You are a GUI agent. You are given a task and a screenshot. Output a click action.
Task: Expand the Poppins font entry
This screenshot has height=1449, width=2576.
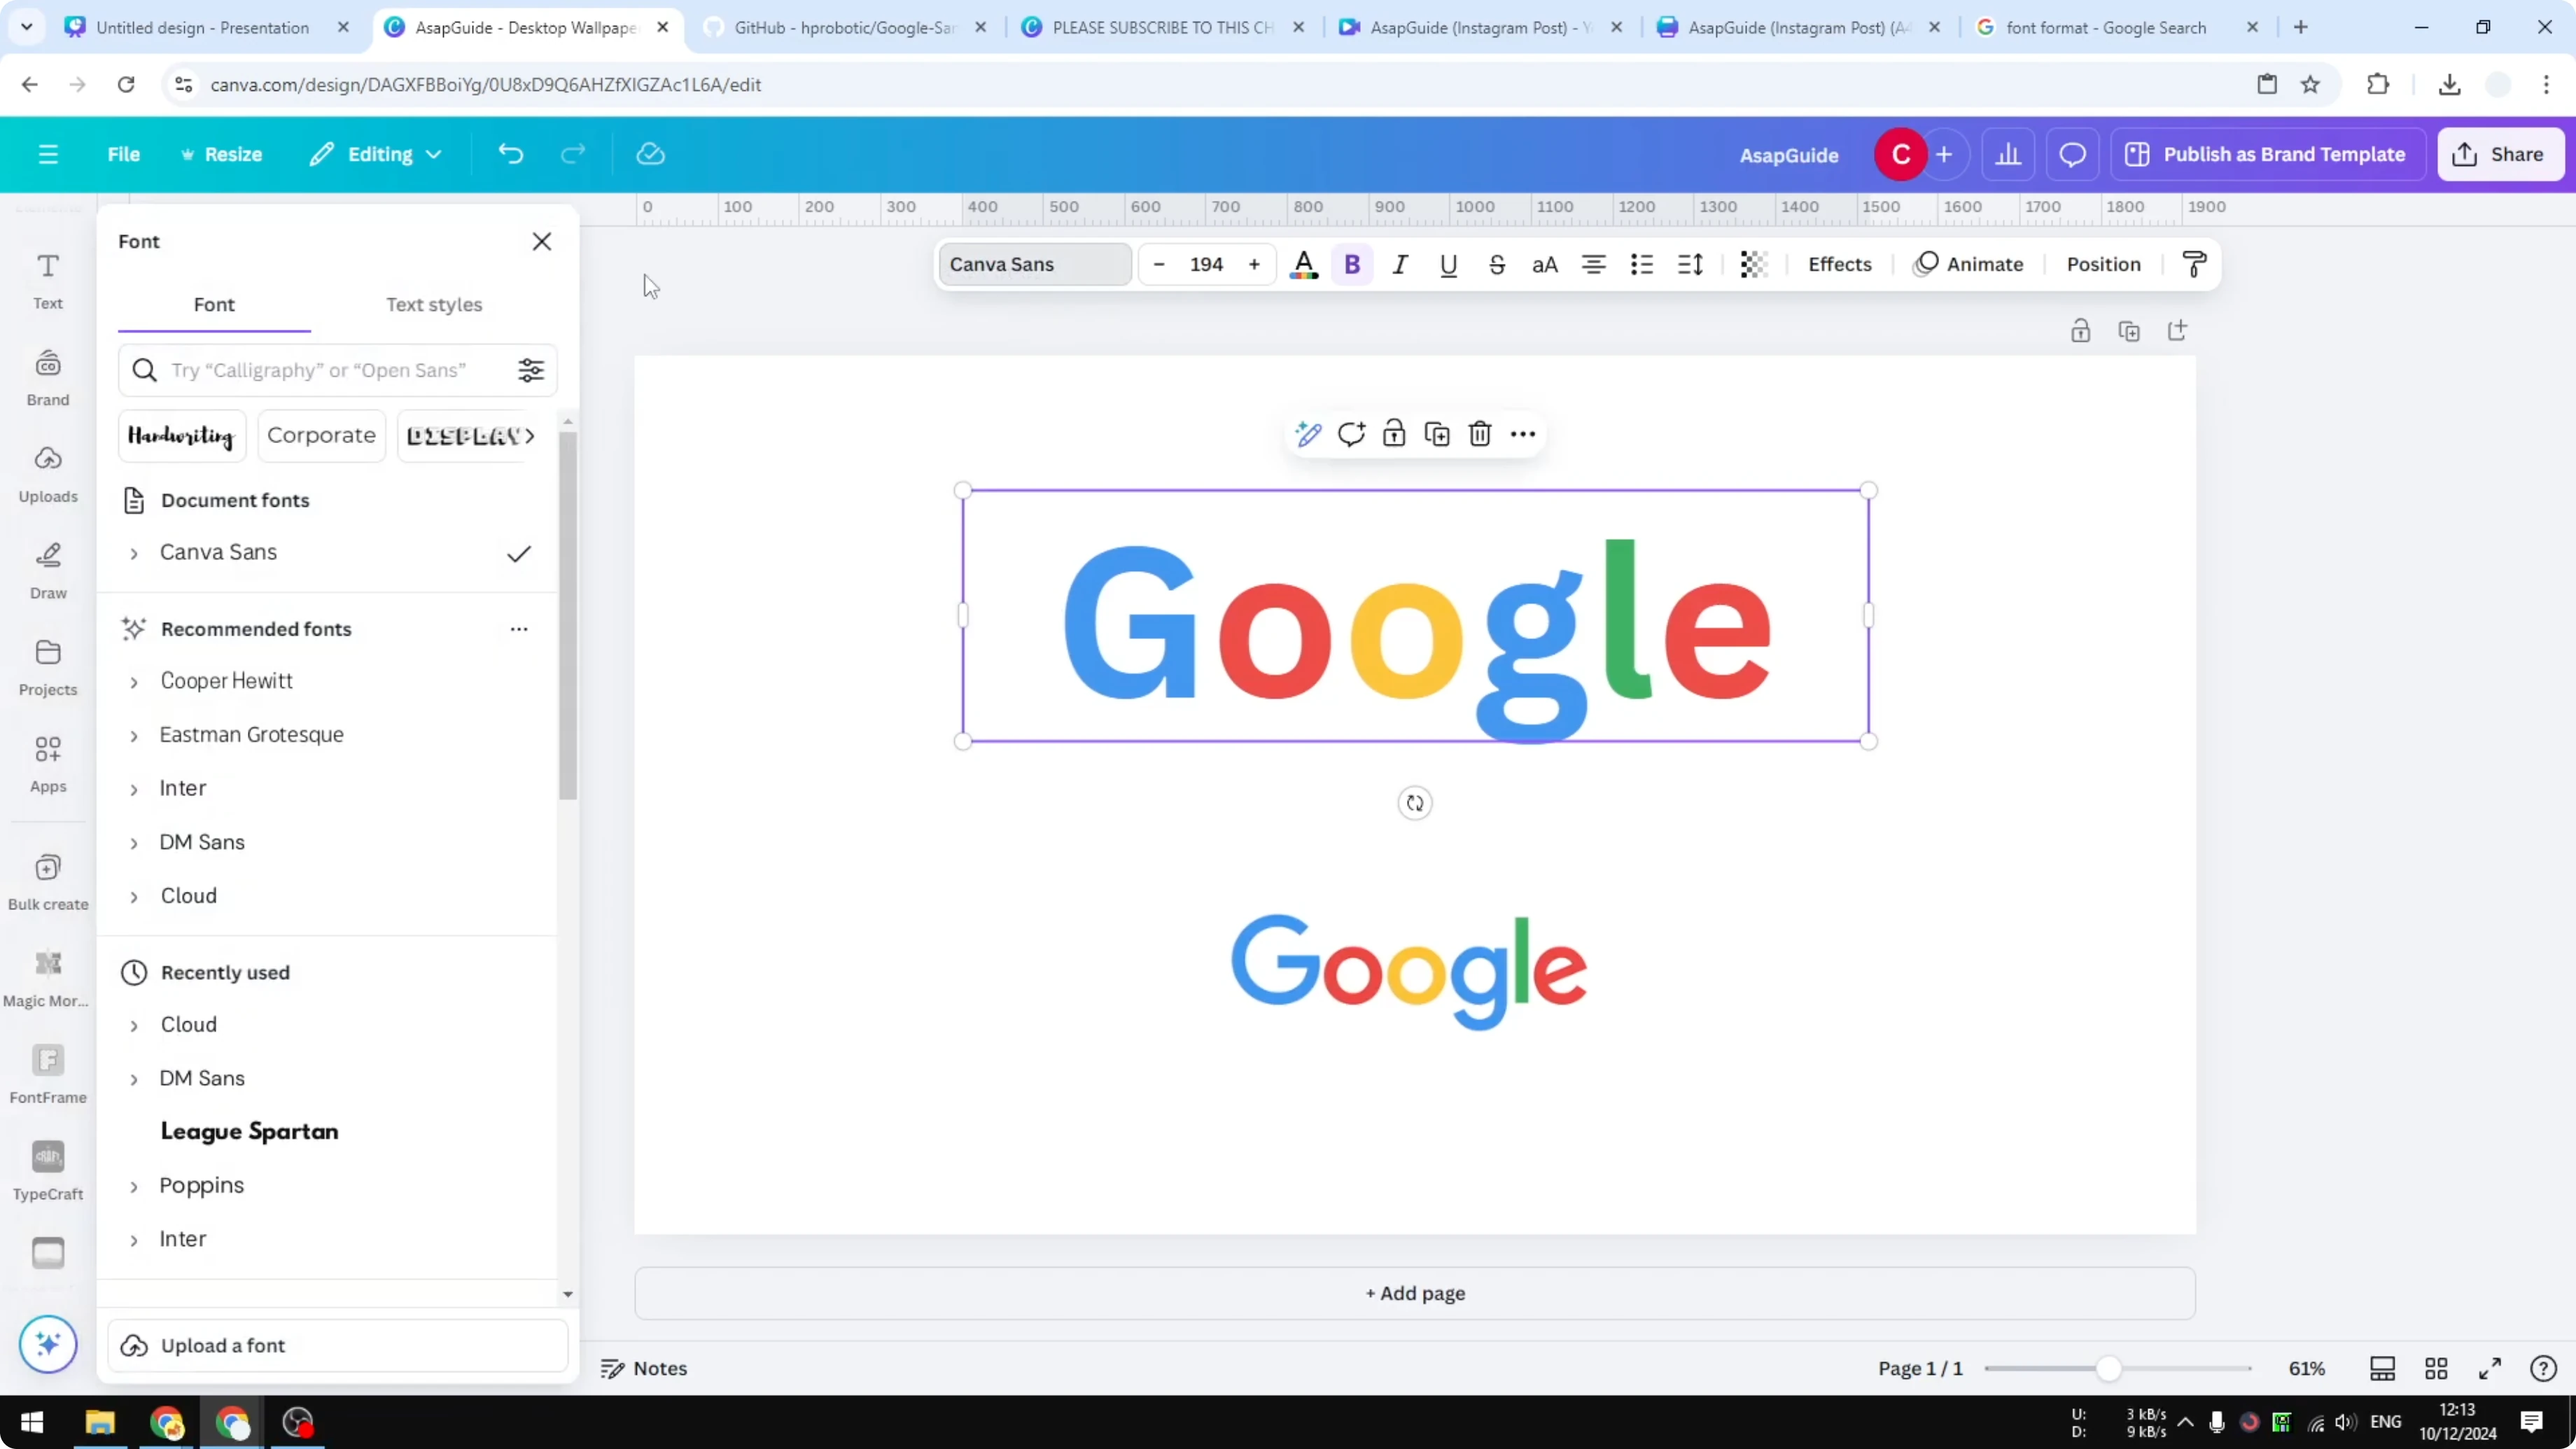tap(136, 1186)
